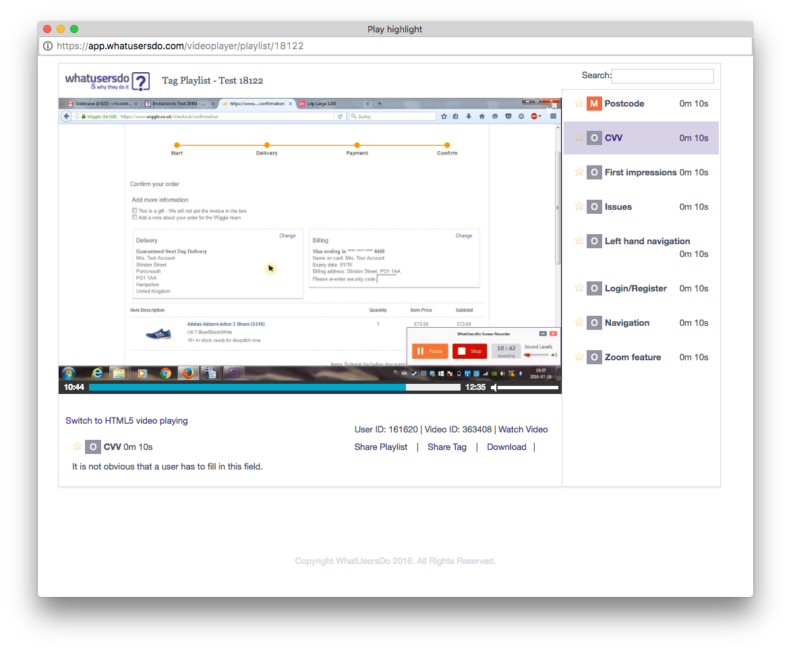The width and height of the screenshot is (791, 651).
Task: Click the orange M badge for Postcode
Action: click(x=593, y=103)
